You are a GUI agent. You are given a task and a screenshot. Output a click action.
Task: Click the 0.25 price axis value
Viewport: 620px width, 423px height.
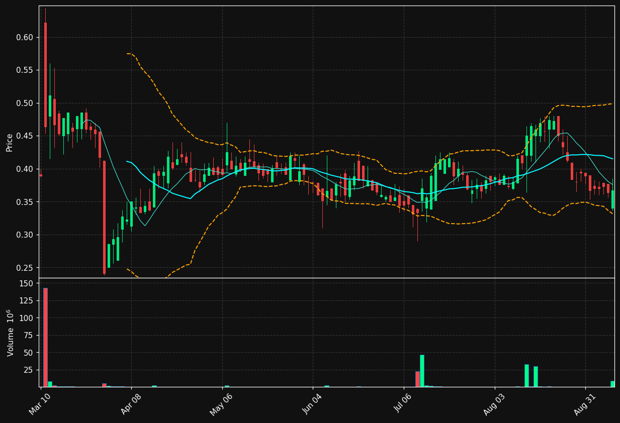point(25,268)
